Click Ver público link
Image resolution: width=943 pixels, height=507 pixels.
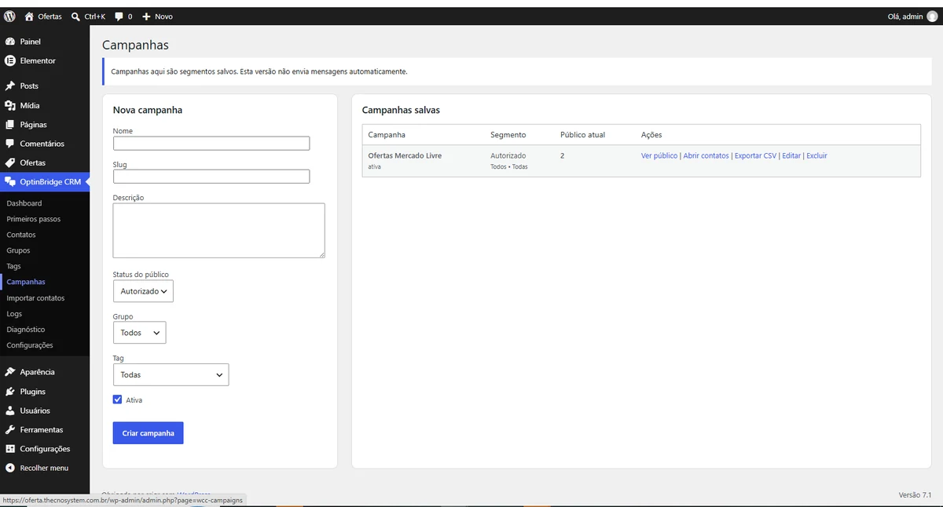[659, 155]
